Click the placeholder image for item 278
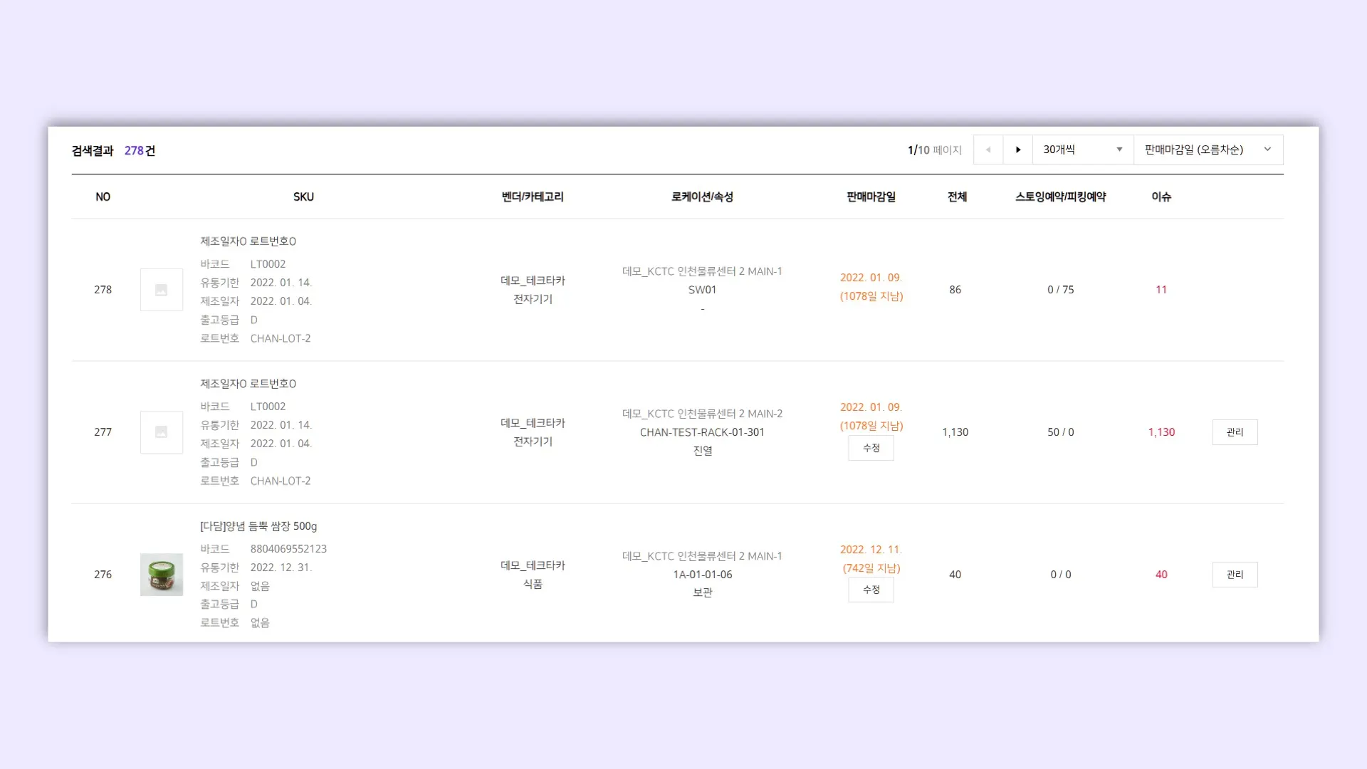Image resolution: width=1367 pixels, height=769 pixels. (x=162, y=290)
